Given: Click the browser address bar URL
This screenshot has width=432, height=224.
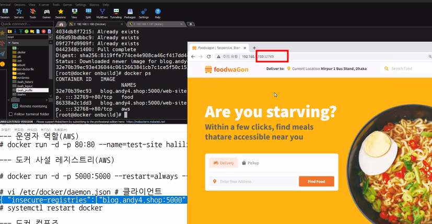Looking at the screenshot, I should [258, 56].
